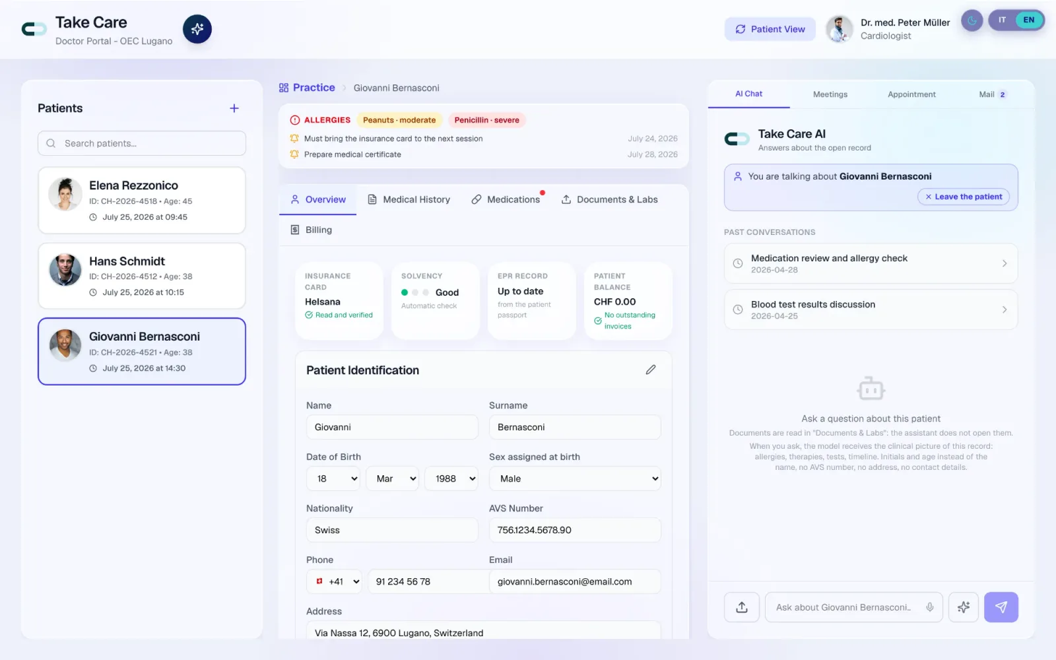Click the Email field
Screen dimensions: 1056x660
[575, 581]
